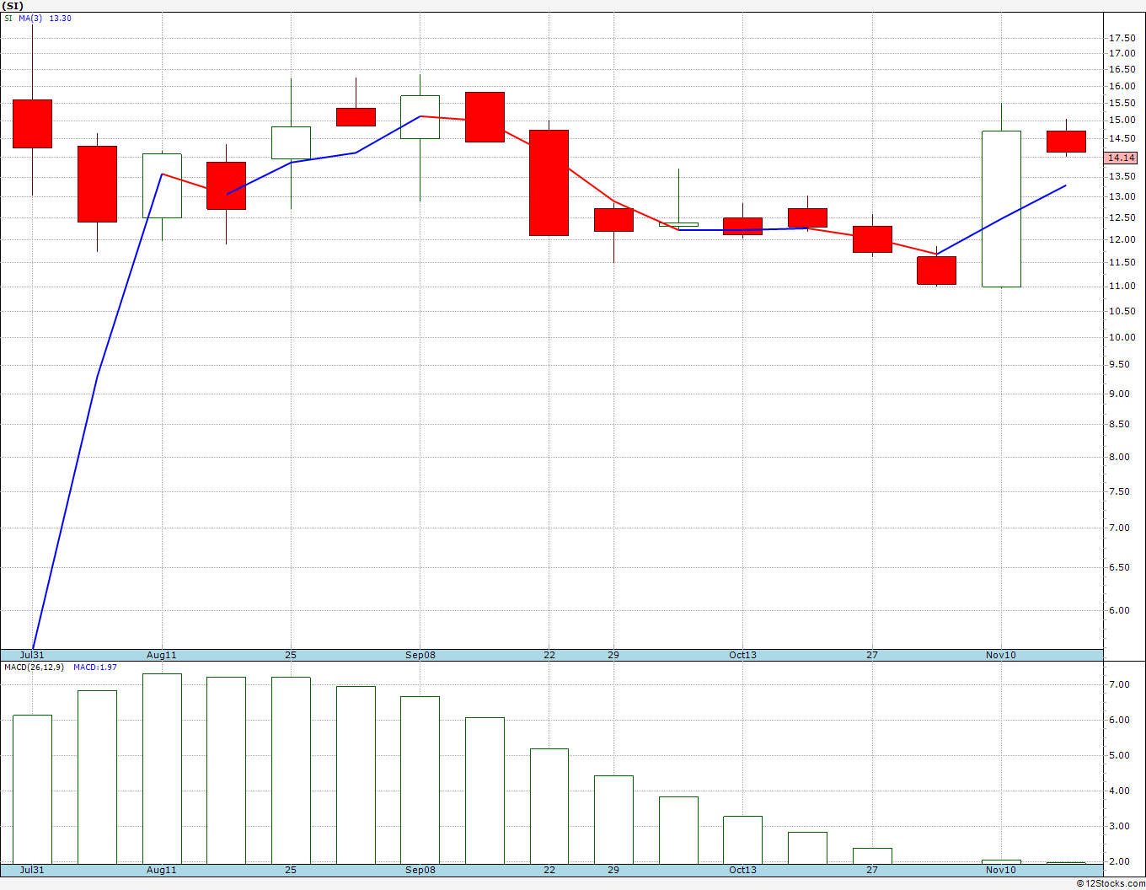Viewport: 1146px width, 890px height.
Task: Click Oct13 on the price chart date axis
Action: (743, 655)
